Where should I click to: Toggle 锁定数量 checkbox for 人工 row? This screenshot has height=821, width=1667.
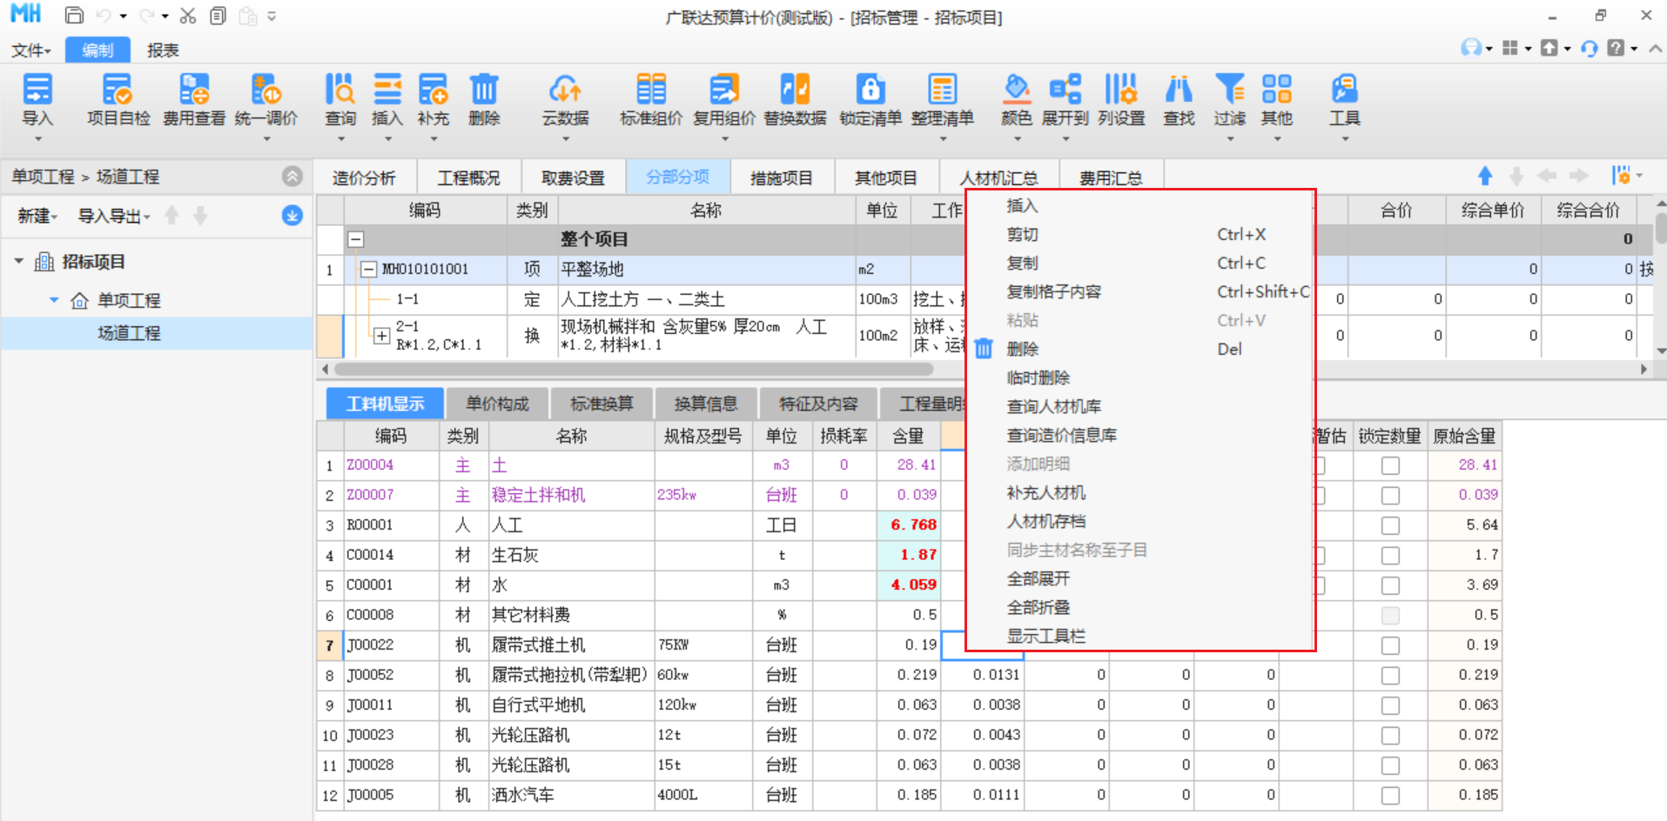pos(1390,526)
